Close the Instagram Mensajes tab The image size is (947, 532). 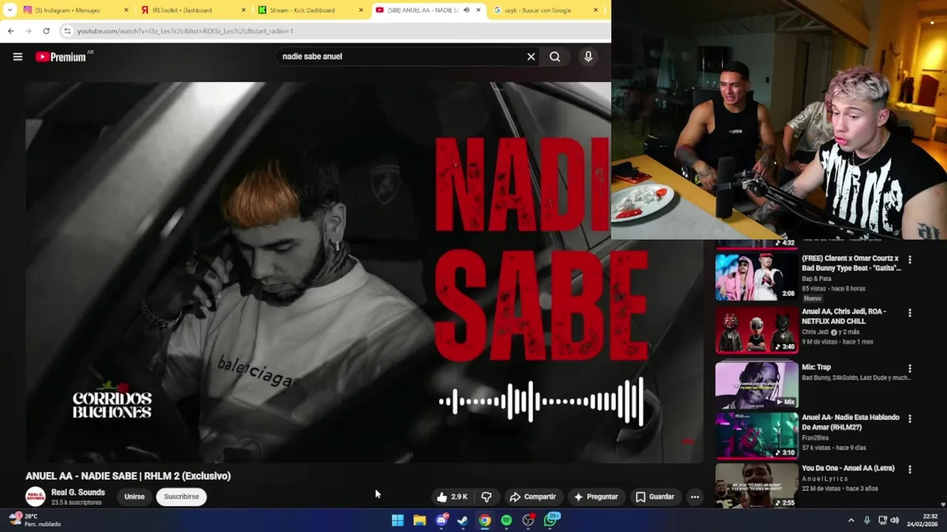(126, 10)
